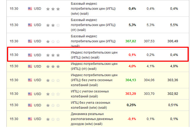The width and height of the screenshot is (196, 130).
Task: Click the one-star rating in the 304,13 row
Action: 53,80
